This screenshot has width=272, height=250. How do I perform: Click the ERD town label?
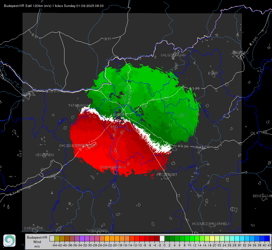114,127
